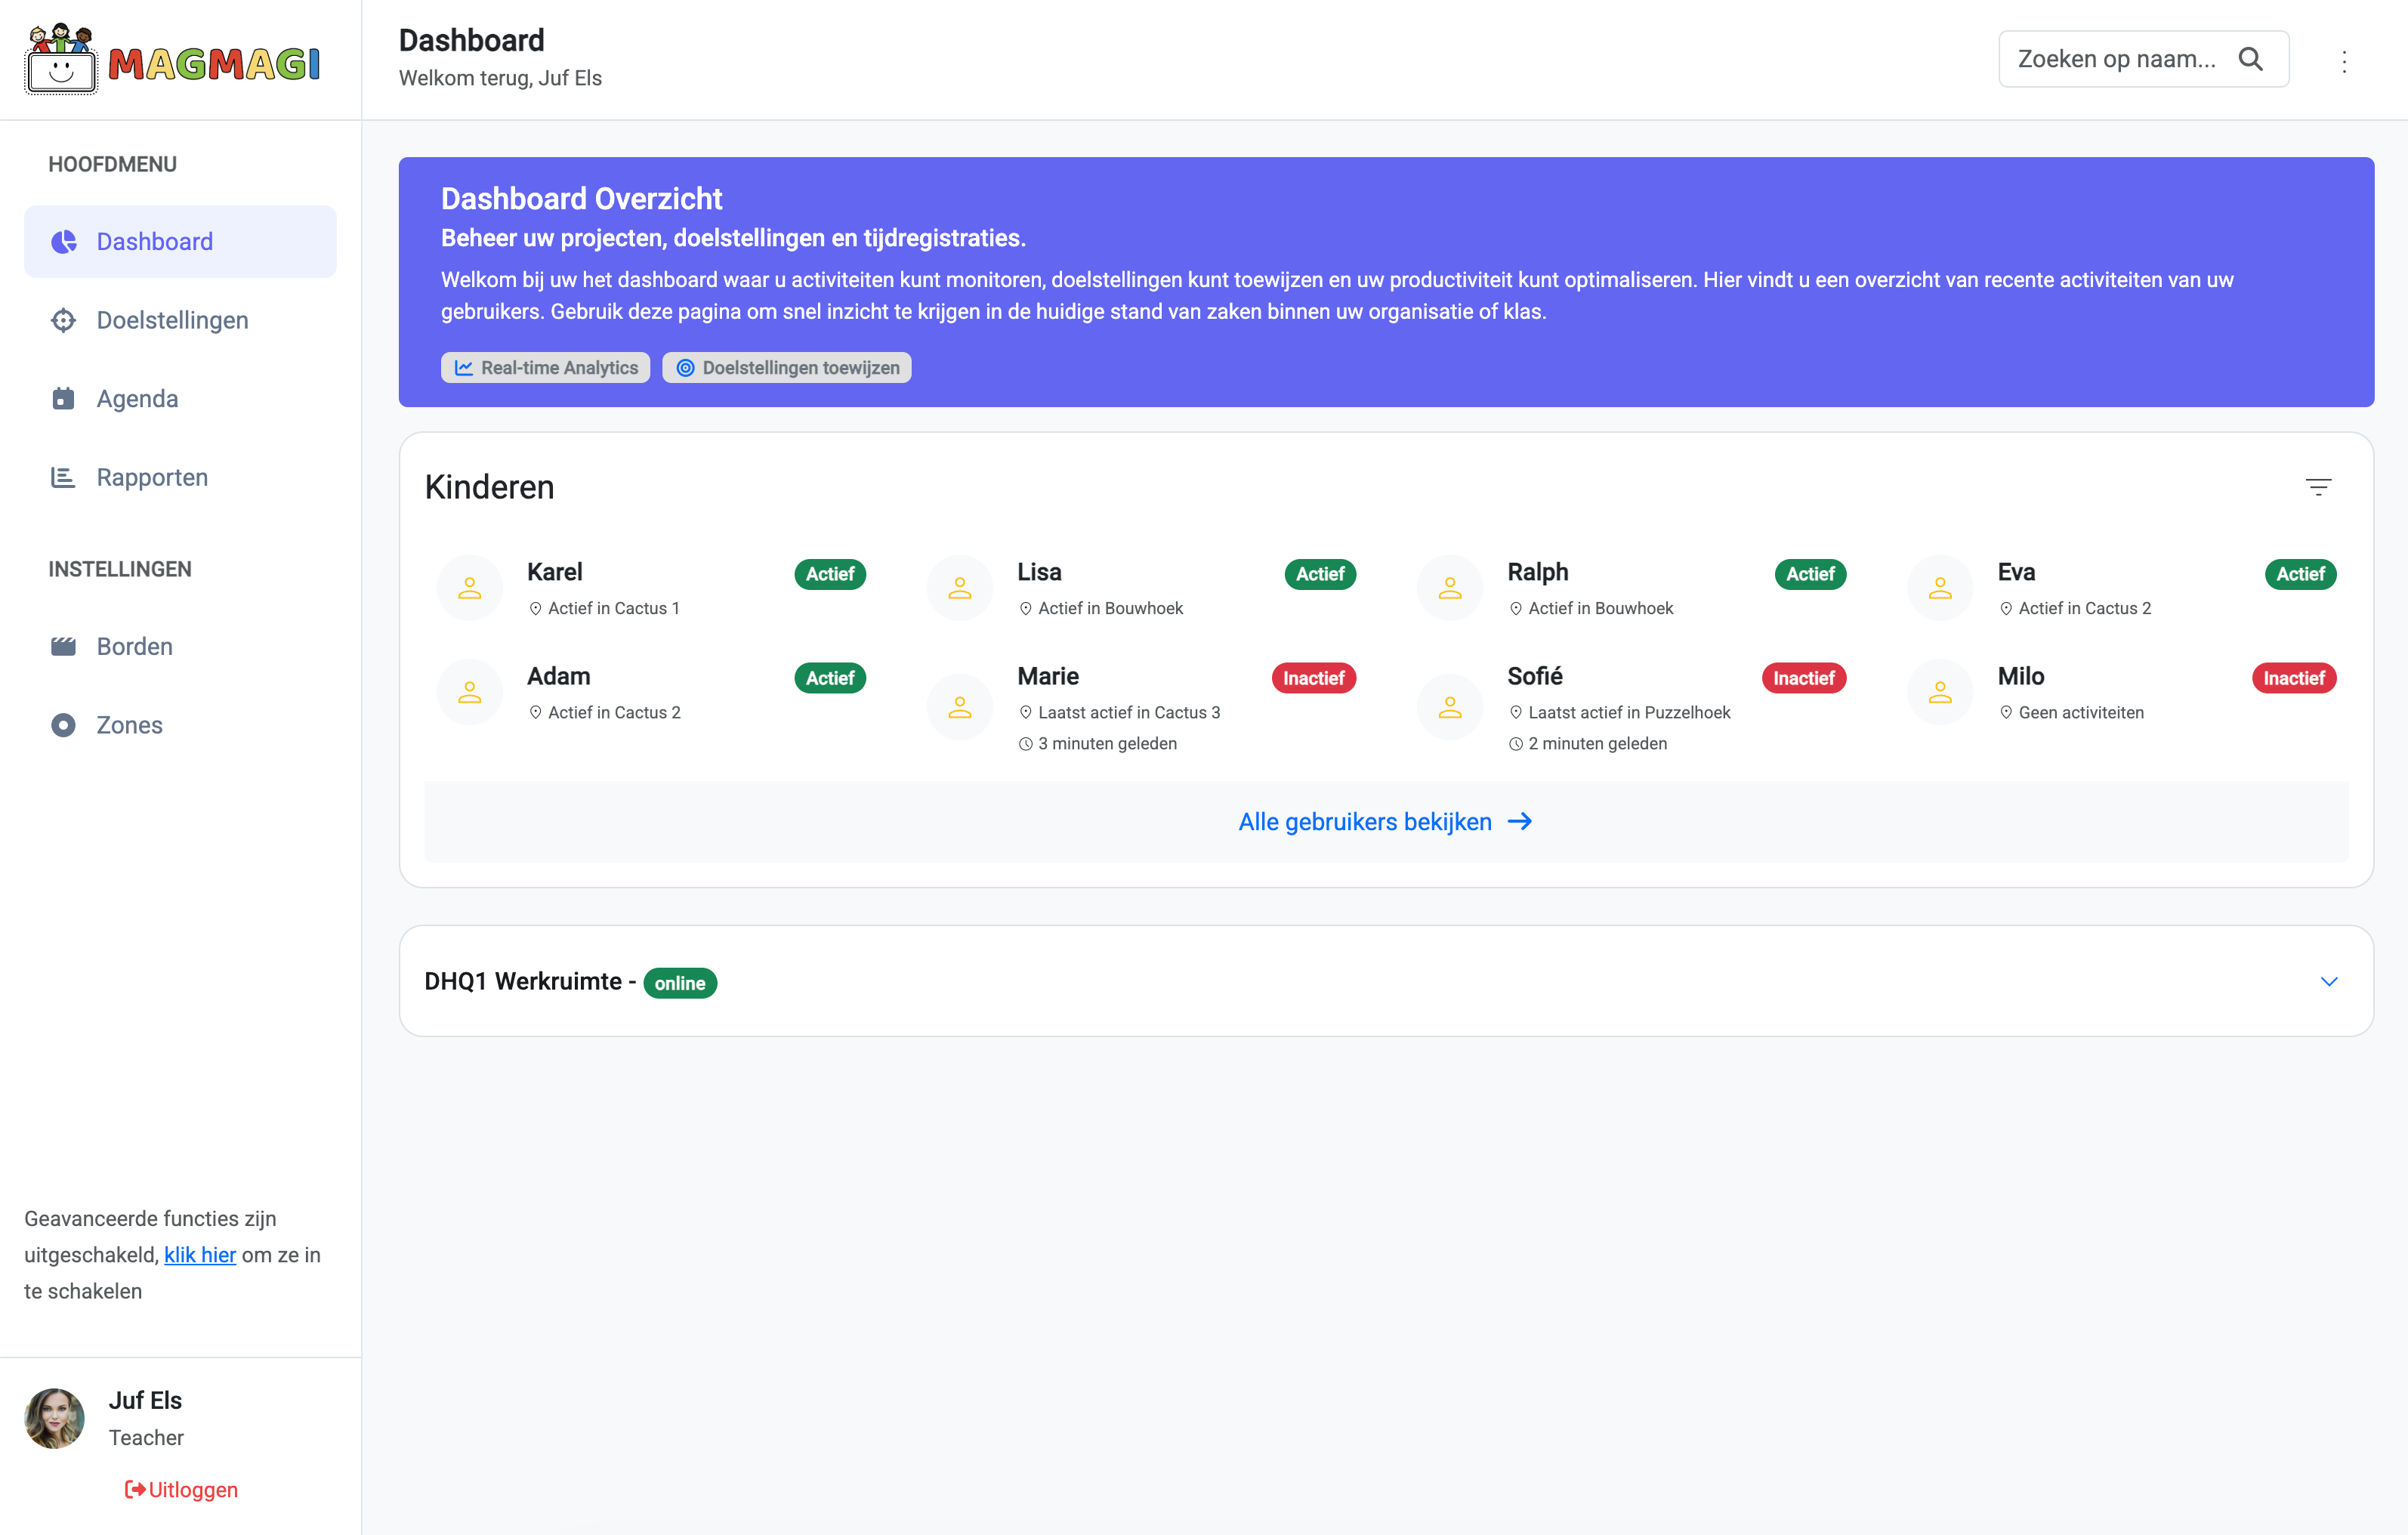Open the search magnifier icon
2408x1535 pixels.
point(2251,59)
